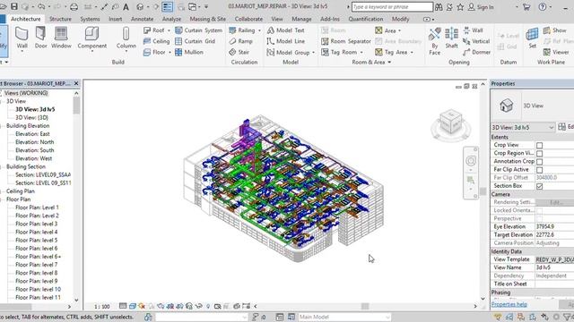Open the Floor dropdown arrow
The width and height of the screenshot is (574, 322).
(x=170, y=52)
